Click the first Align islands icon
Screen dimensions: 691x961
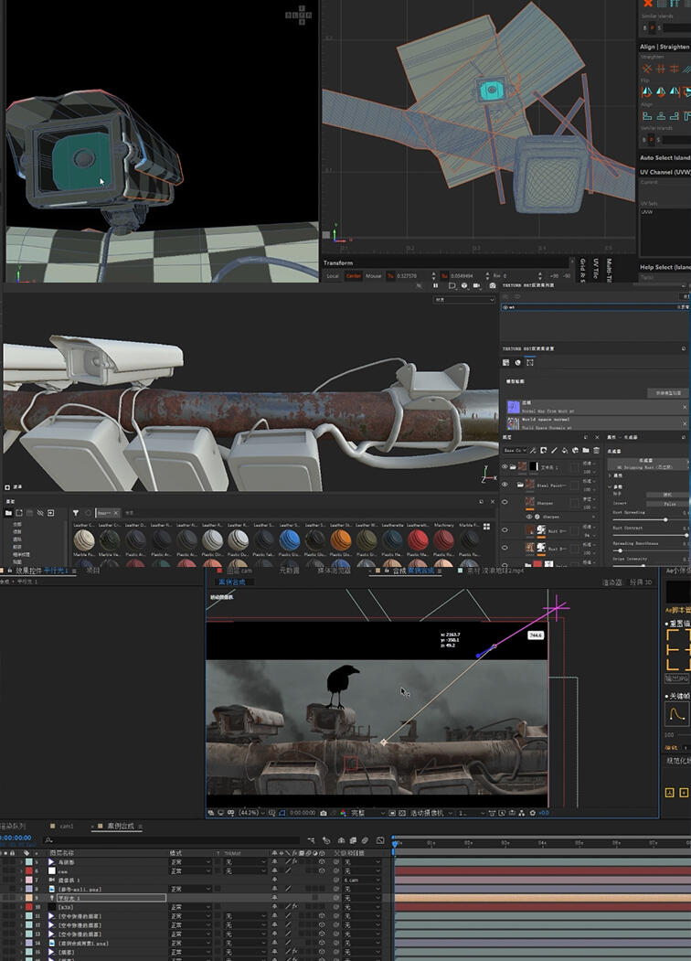pyautogui.click(x=647, y=115)
